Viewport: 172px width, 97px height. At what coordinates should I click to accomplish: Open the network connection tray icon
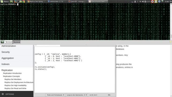click(x=140, y=2)
